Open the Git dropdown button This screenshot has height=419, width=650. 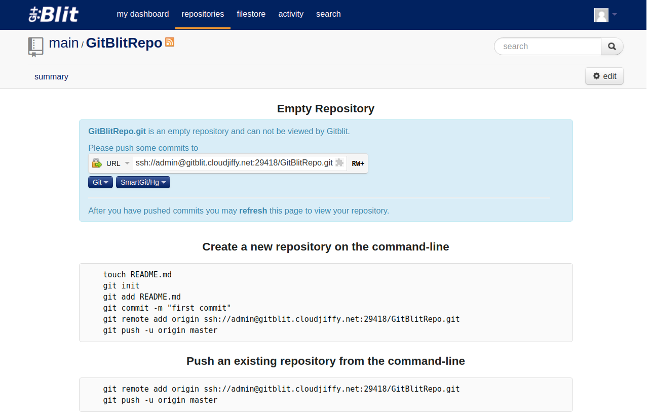pos(100,182)
